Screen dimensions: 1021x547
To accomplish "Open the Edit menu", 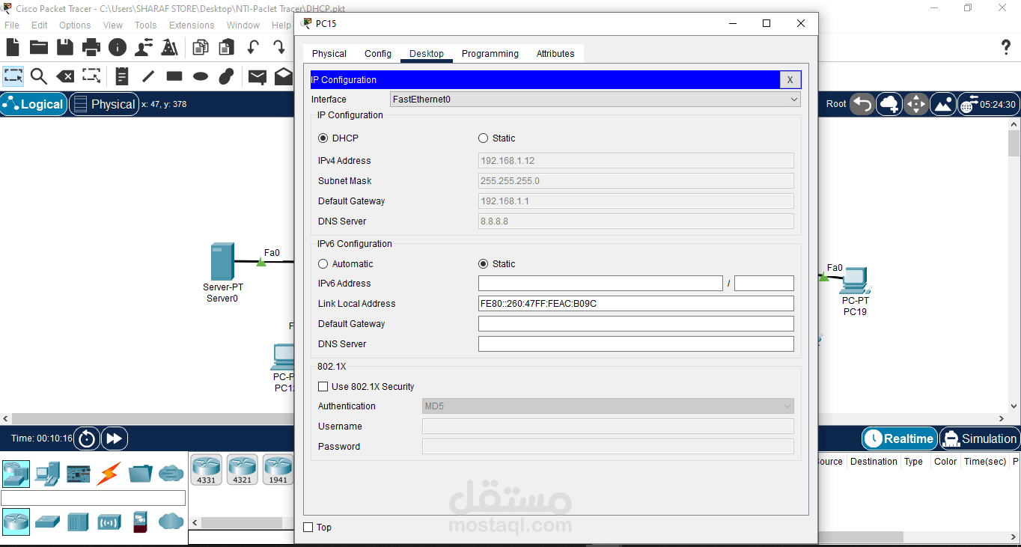I will 40,25.
